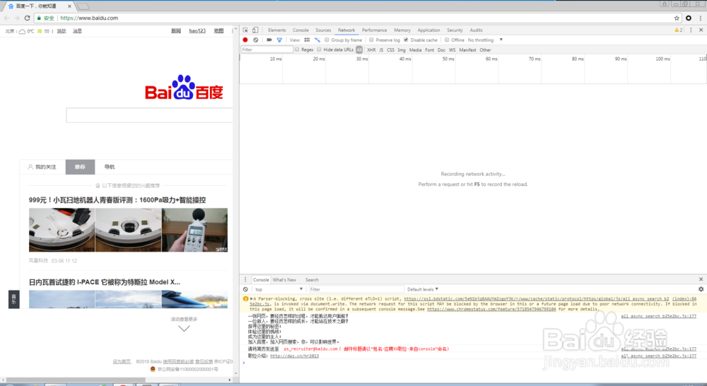Reload the page in Chrome
The image size is (707, 386).
click(27, 18)
